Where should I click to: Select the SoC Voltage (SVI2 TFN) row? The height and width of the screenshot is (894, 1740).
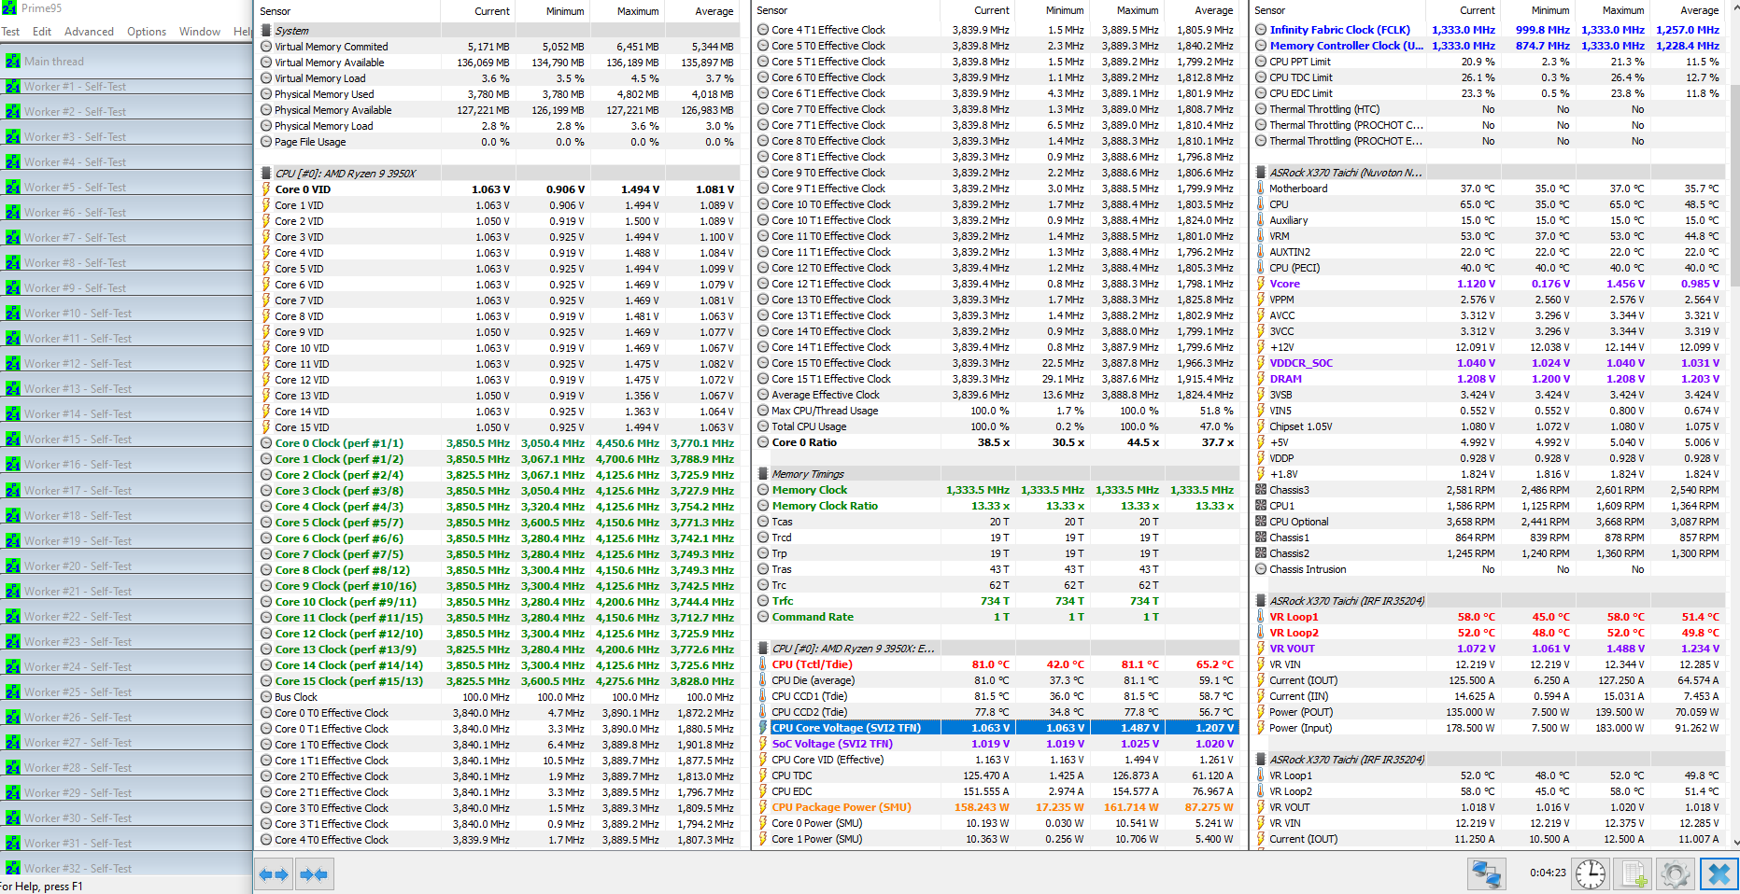[x=997, y=744]
